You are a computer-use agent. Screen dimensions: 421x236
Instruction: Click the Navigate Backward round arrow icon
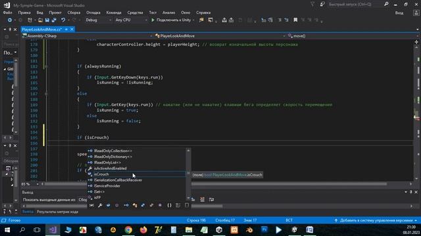click(10, 20)
